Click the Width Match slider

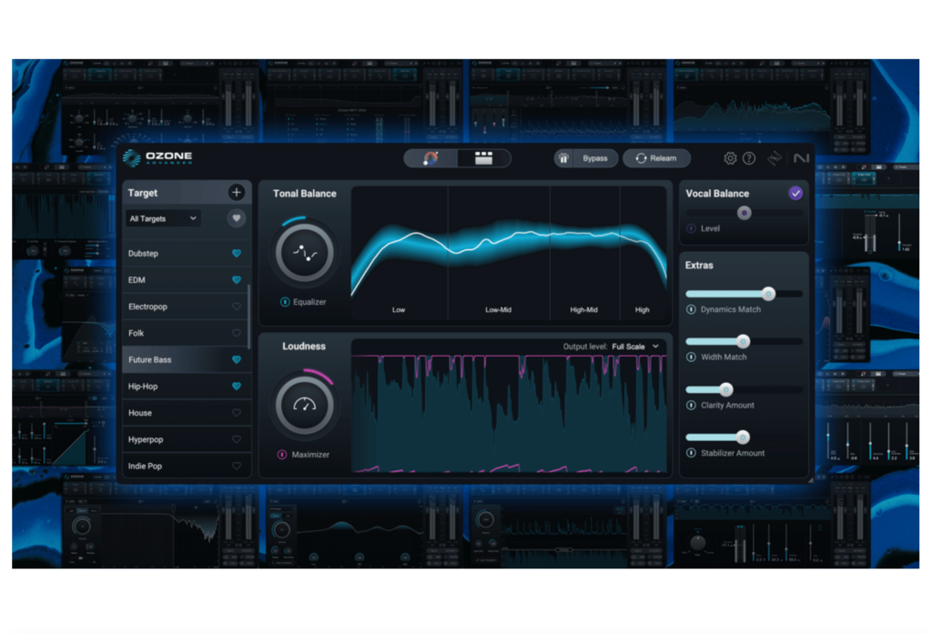coord(744,342)
